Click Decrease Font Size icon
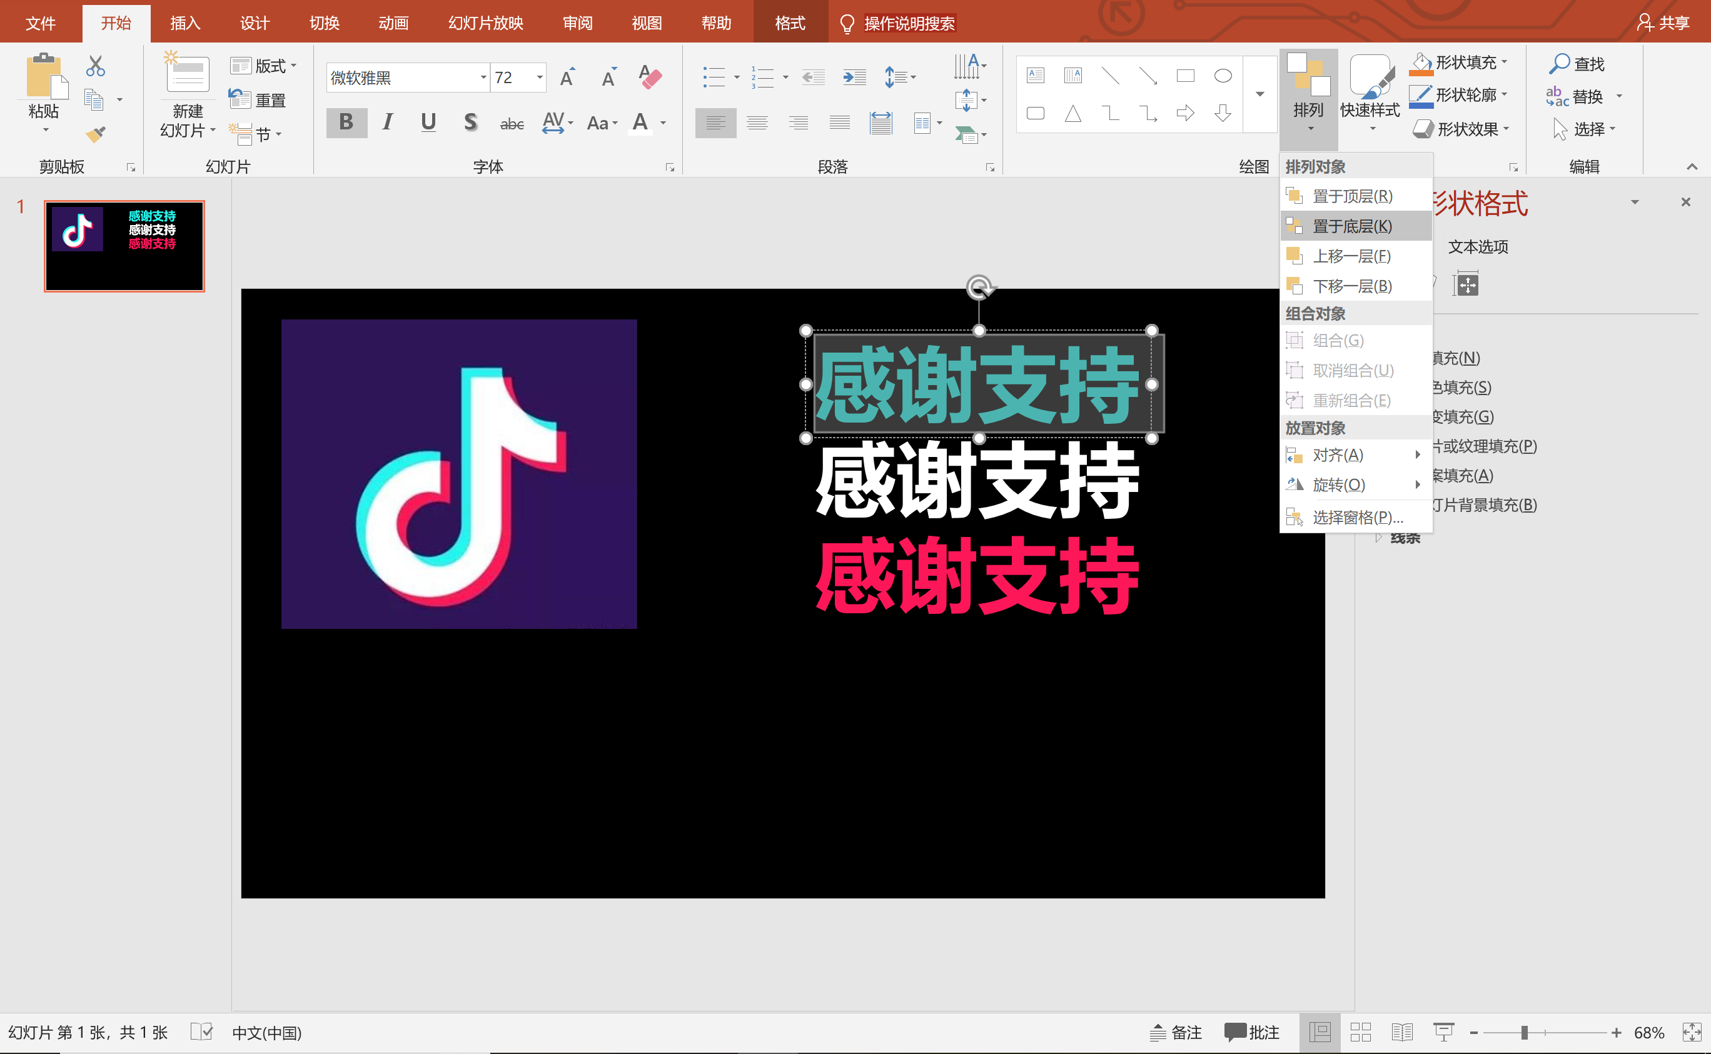Screen dimensions: 1711x1054 click(x=608, y=77)
